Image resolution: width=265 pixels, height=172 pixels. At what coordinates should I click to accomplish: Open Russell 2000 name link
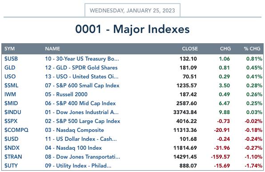[66, 94]
